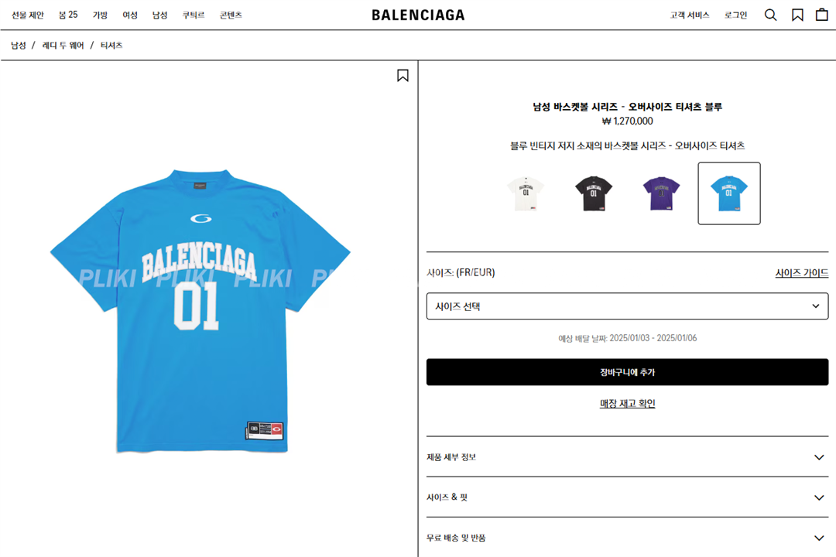
Task: Choose the purple t-shirt color variant
Action: (661, 193)
